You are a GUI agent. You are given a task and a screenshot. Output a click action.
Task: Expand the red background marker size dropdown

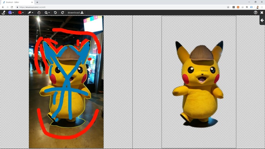[x=23, y=13]
